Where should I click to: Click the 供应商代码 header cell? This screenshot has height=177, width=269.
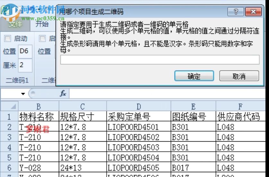(x=240, y=116)
